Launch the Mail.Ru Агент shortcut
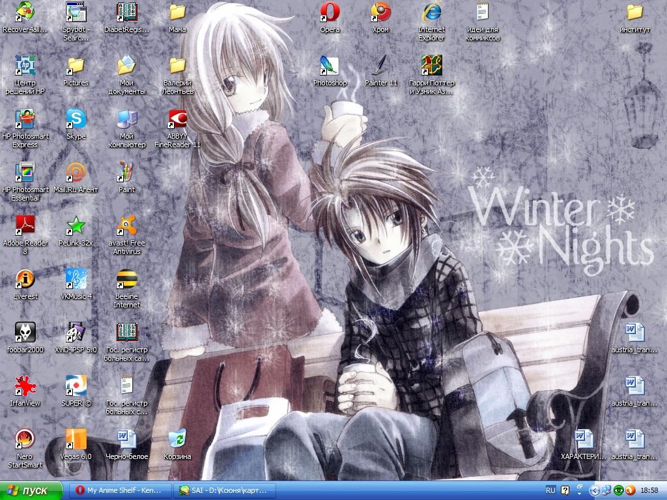 pyautogui.click(x=76, y=178)
